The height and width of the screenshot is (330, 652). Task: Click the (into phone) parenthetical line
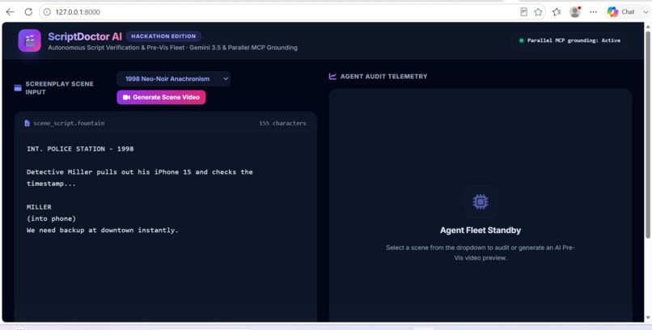coord(51,218)
